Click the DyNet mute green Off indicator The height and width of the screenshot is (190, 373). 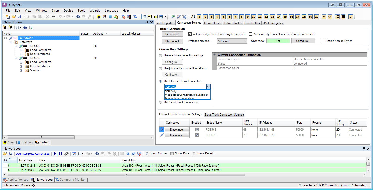(278, 41)
